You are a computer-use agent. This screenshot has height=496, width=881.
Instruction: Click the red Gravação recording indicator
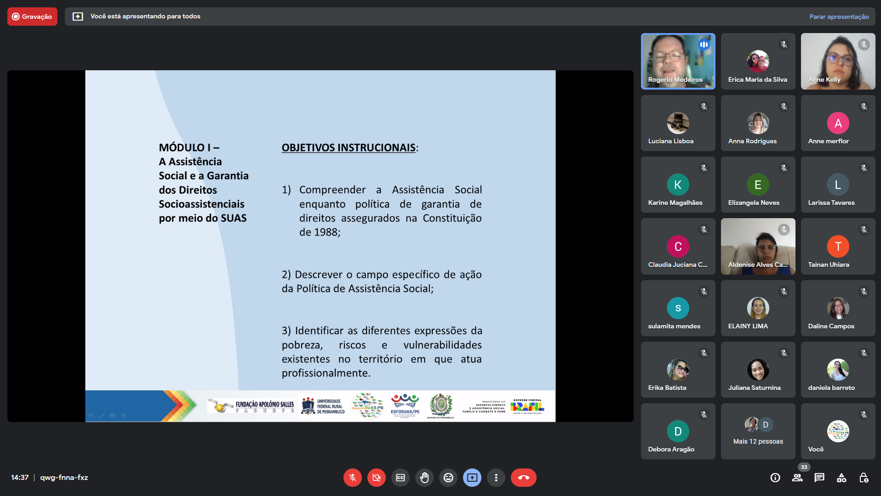pos(32,17)
